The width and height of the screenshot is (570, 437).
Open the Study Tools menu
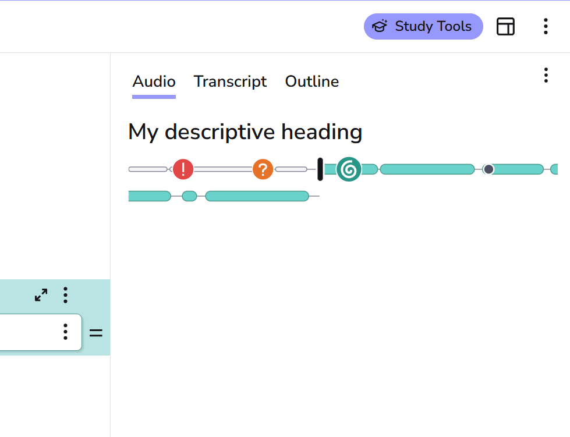tap(423, 27)
